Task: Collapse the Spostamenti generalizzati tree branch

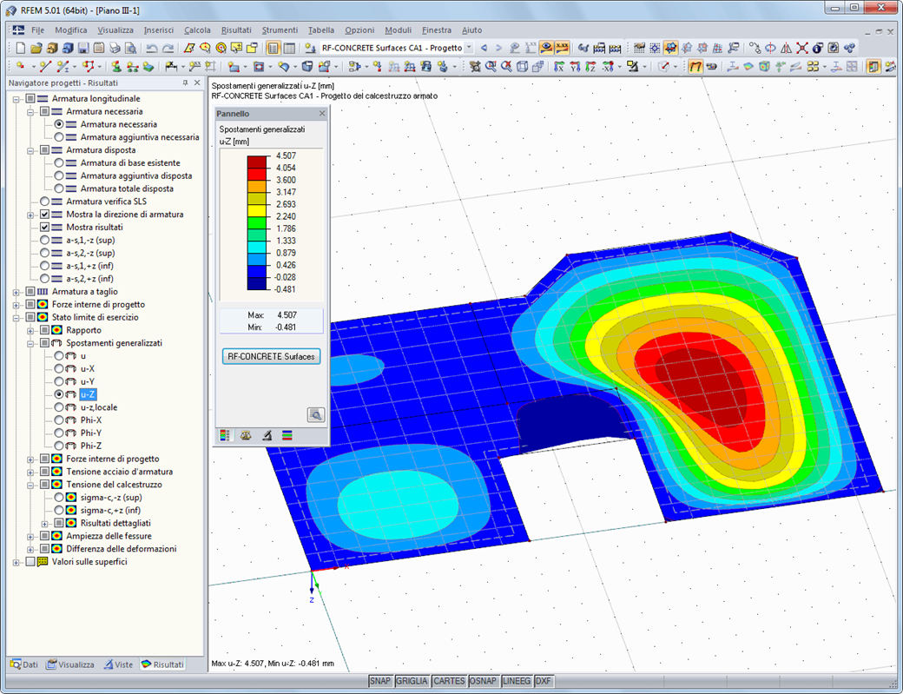Action: (30, 344)
